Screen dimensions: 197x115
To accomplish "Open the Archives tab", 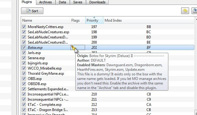I will pyautogui.click(x=45, y=2).
